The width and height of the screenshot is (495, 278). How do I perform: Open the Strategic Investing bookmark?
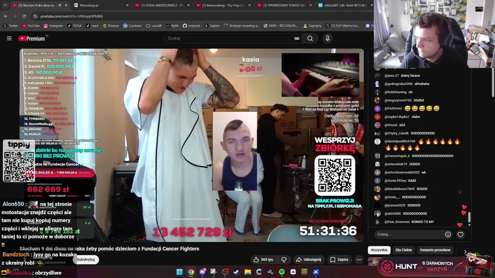pos(241,26)
